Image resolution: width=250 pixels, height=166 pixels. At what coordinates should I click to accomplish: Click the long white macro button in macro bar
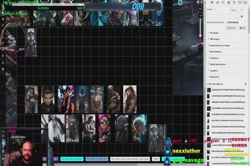(x=130, y=159)
